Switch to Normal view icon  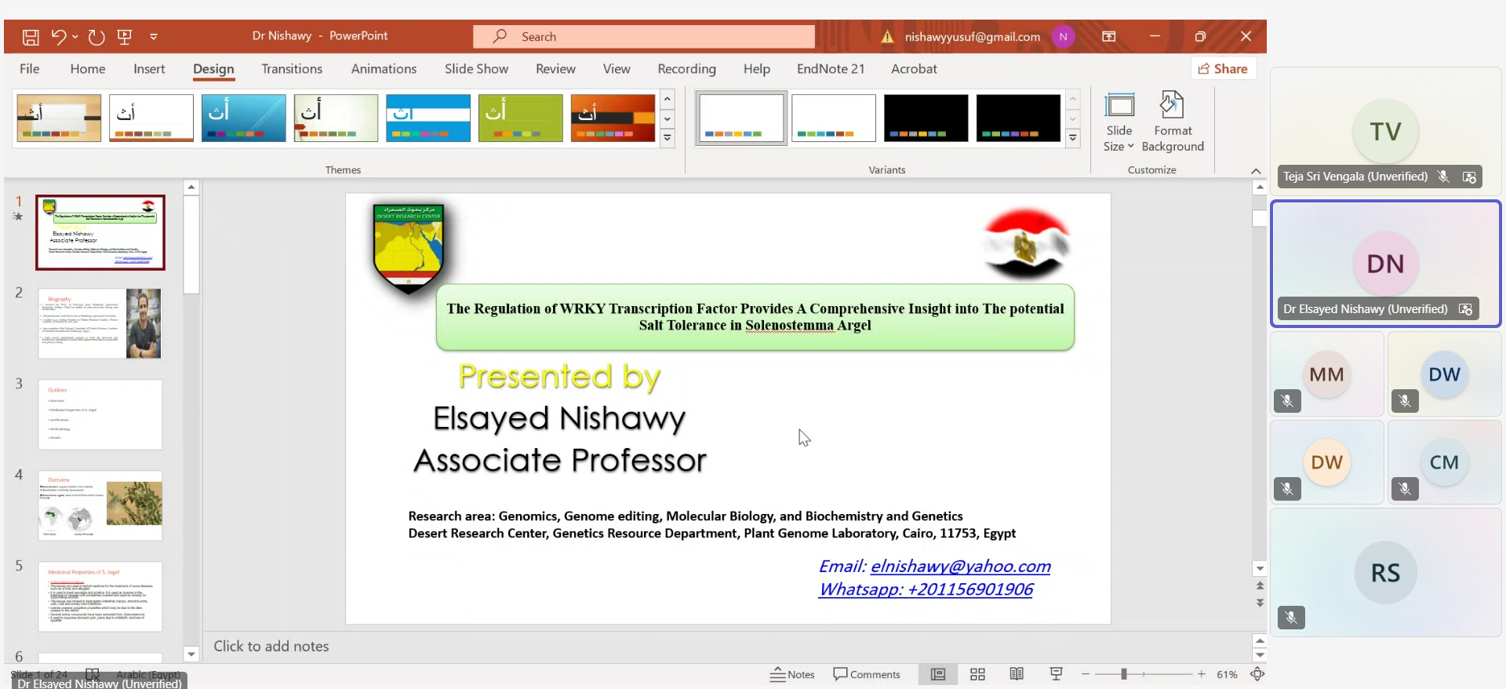[938, 674]
